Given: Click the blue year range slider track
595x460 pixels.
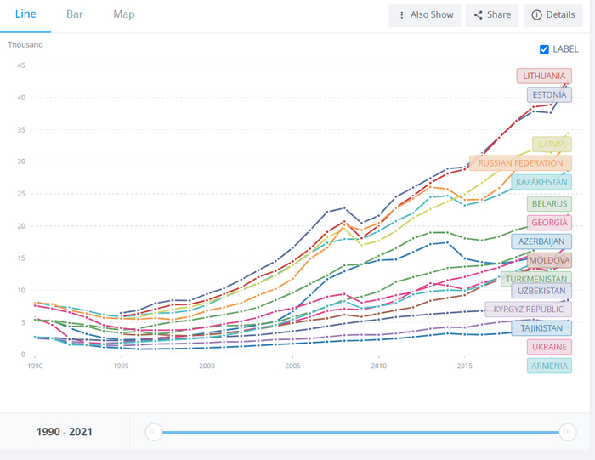Looking at the screenshot, I should tap(360, 432).
